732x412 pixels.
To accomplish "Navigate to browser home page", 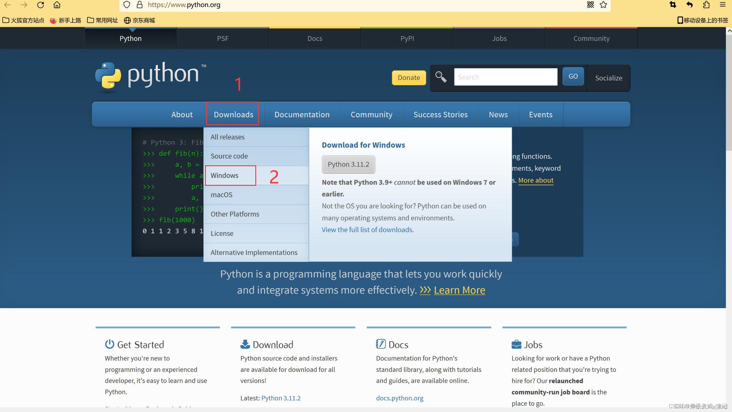I will pyautogui.click(x=57, y=5).
